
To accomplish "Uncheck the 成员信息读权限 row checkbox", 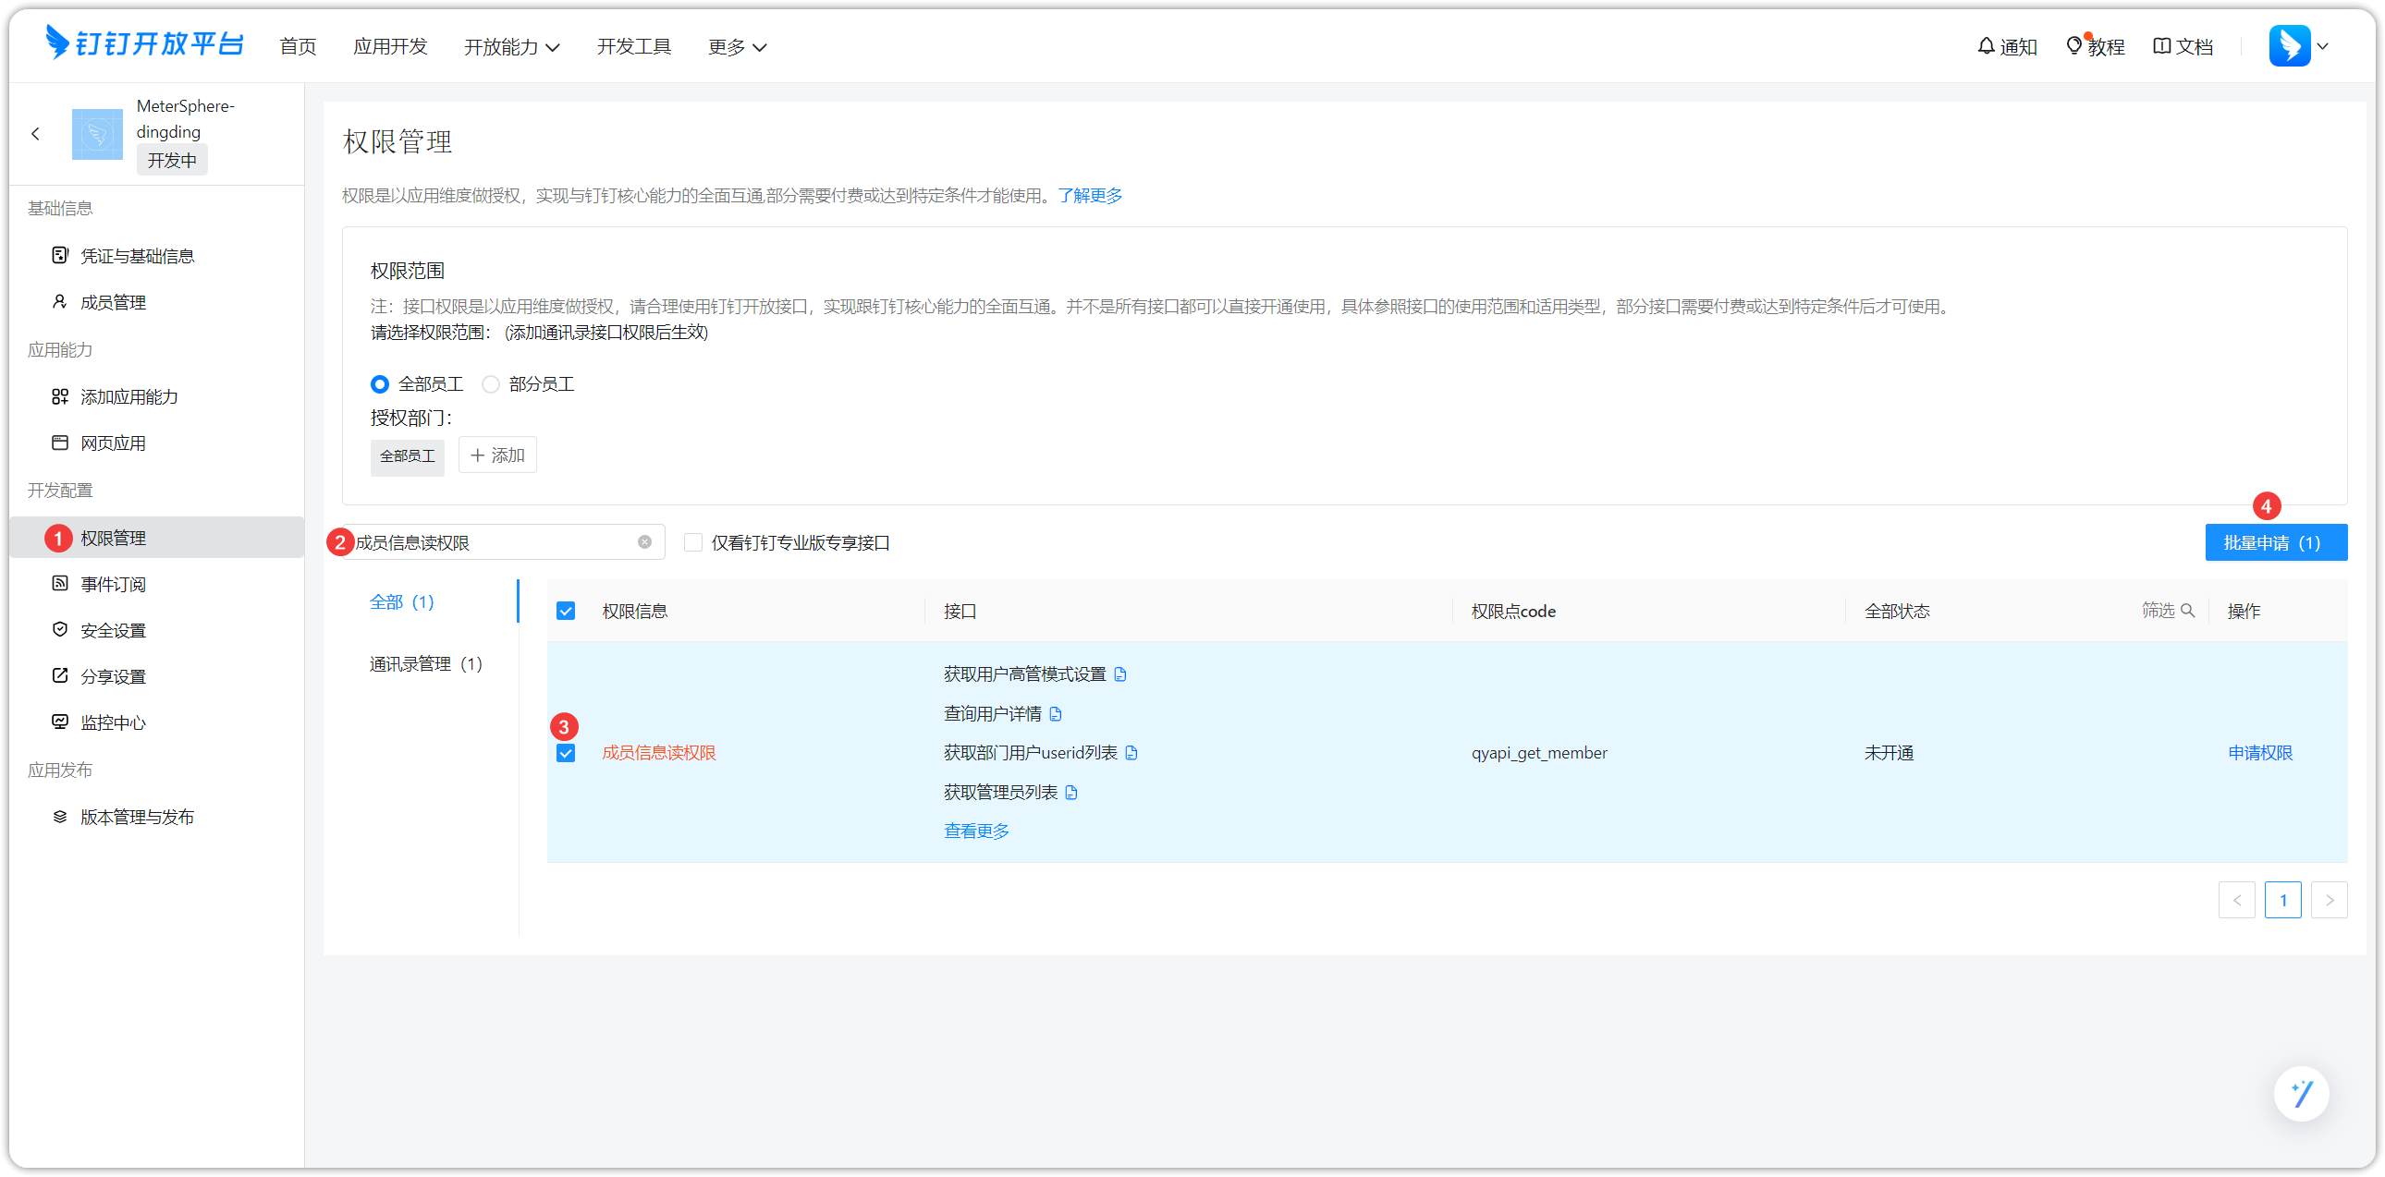I will pos(566,753).
